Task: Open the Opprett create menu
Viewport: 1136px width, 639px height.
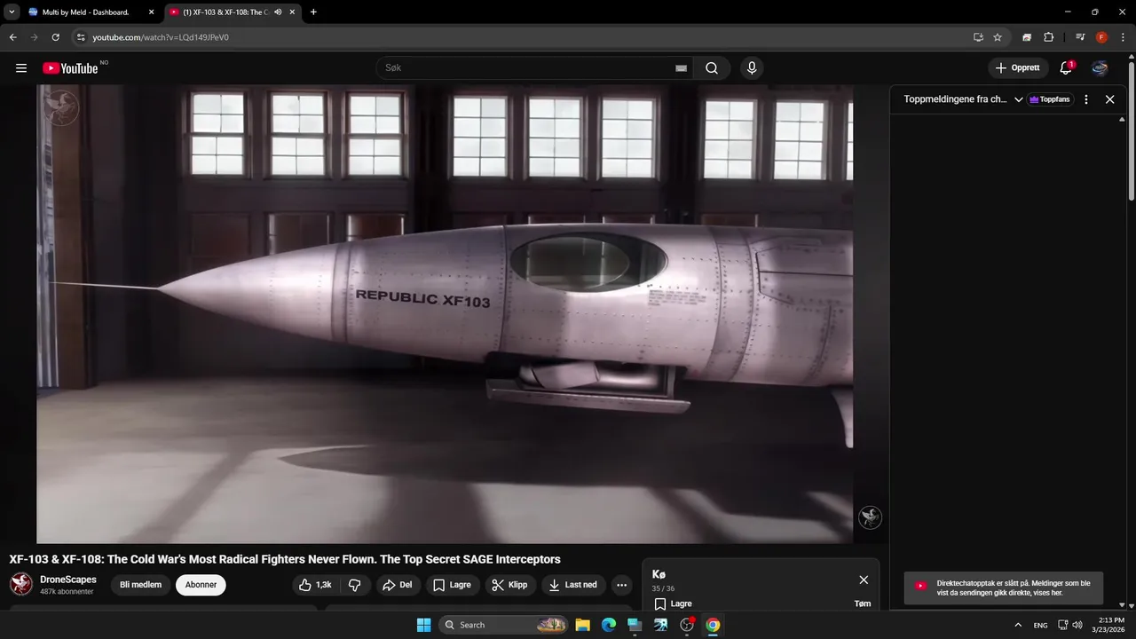Action: click(x=1018, y=68)
